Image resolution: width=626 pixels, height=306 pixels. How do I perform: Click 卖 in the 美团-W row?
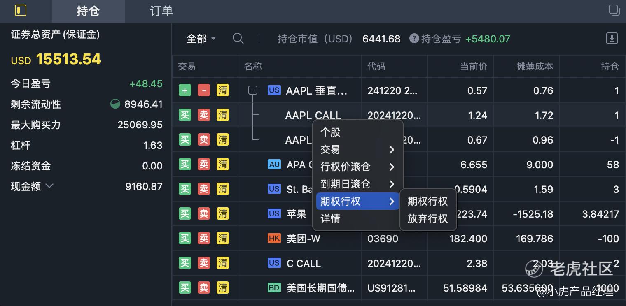click(204, 239)
